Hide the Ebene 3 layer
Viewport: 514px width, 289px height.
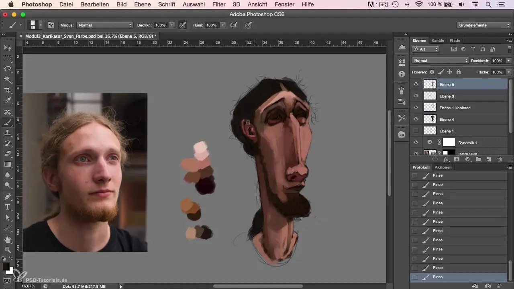click(416, 96)
